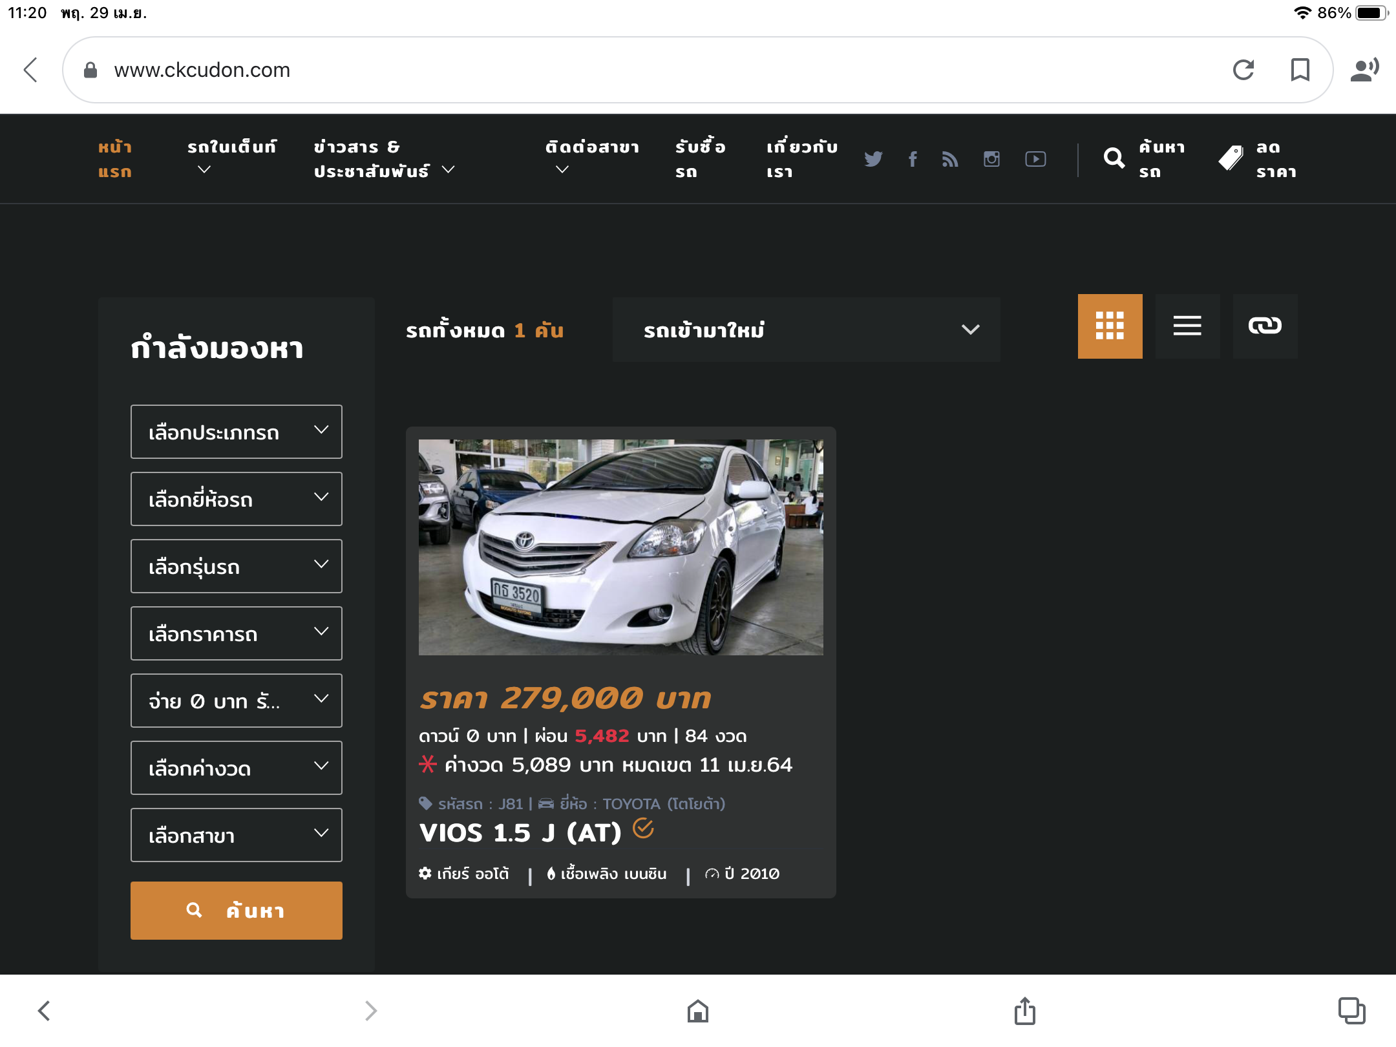Switch to list view layout

point(1187,326)
